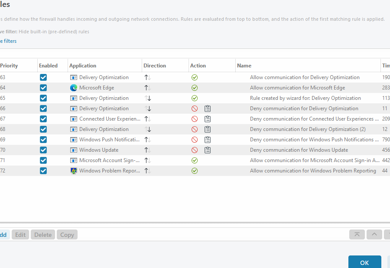The height and width of the screenshot is (268, 390).
Task: Select 'Deny communication for Delivery Optimization (2)' name
Action: [308, 129]
